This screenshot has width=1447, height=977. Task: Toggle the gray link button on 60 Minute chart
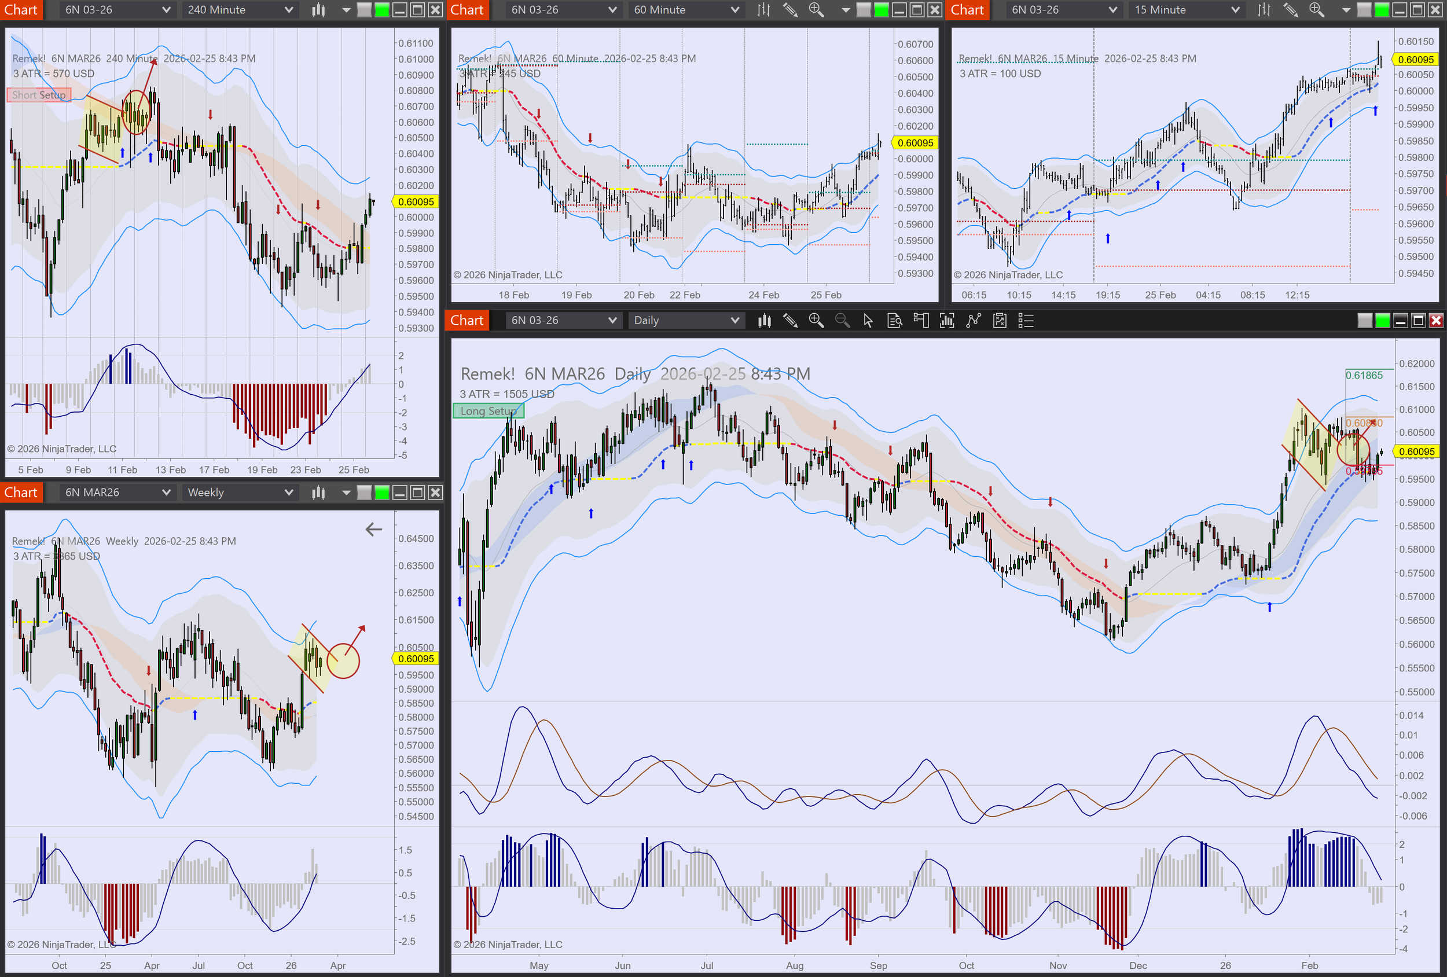coord(864,10)
